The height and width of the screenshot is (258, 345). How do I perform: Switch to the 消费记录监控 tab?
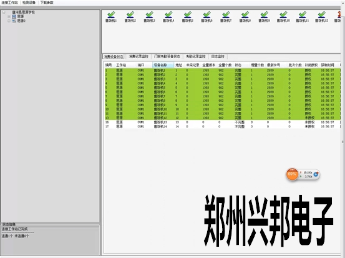click(x=138, y=57)
